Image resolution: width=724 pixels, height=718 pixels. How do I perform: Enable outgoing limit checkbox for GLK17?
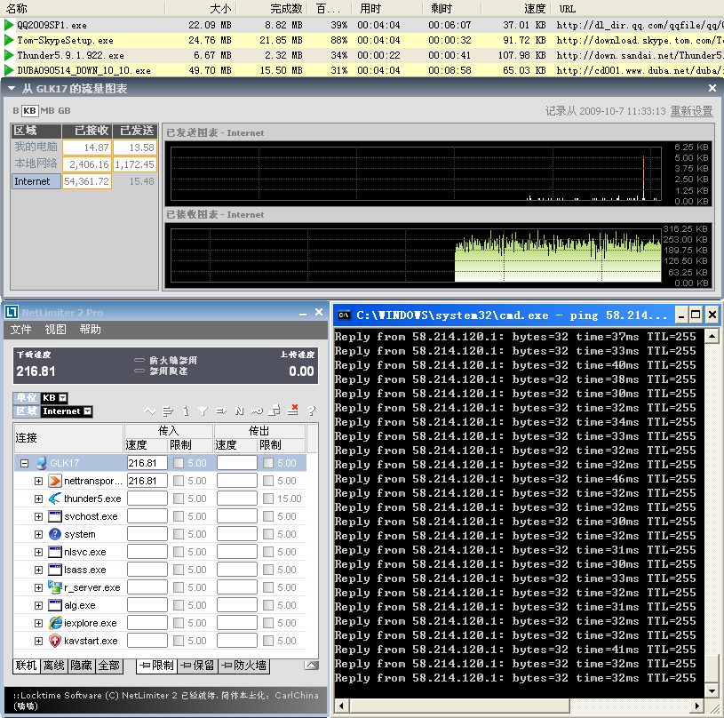[x=268, y=463]
